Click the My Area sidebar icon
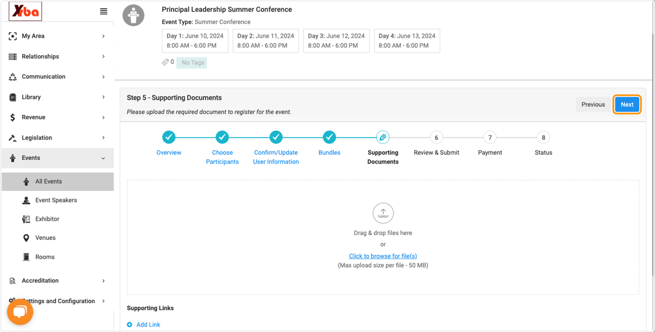Screen dimensions: 655x332 (x=13, y=36)
